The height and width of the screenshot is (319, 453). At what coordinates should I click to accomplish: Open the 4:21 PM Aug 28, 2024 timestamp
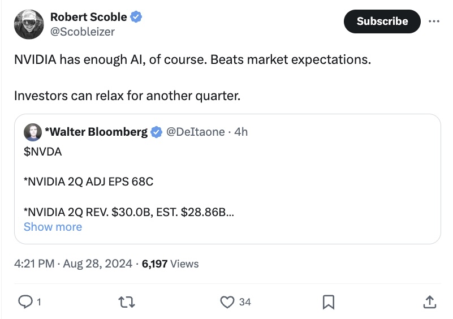73,264
